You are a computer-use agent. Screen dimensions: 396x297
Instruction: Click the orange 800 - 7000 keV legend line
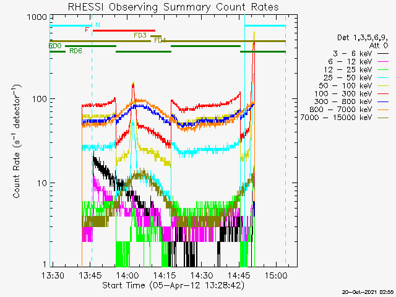[383, 110]
